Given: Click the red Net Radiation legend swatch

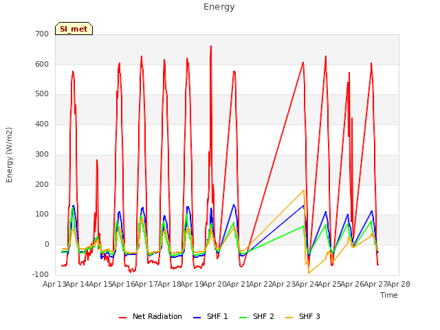Looking at the screenshot, I should click(x=122, y=318).
